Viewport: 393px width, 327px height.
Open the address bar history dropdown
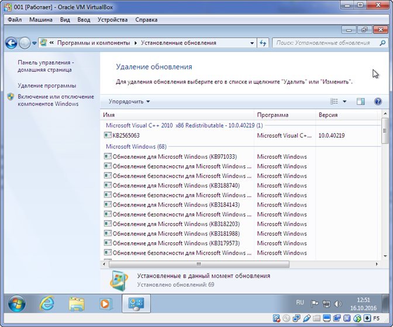[252, 43]
